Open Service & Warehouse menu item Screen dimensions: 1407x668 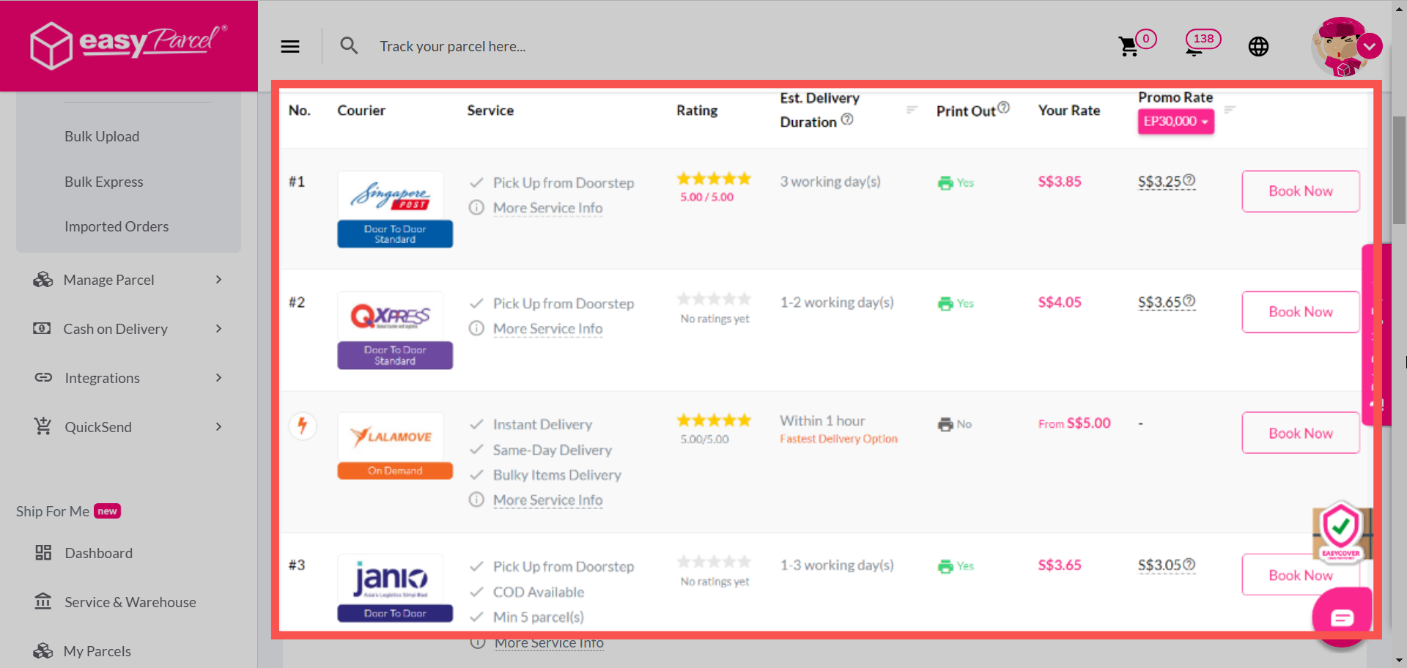pyautogui.click(x=130, y=602)
